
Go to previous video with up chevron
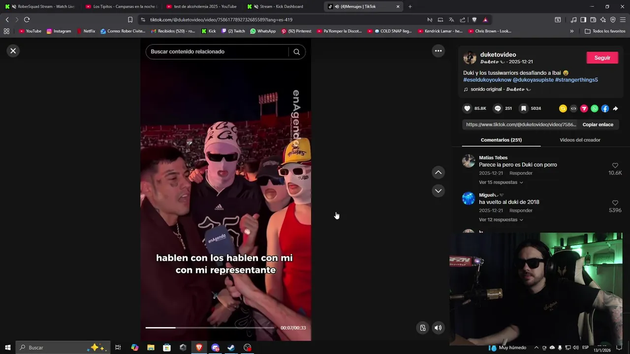coord(438,173)
